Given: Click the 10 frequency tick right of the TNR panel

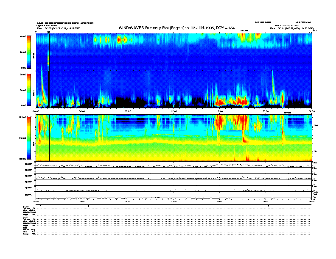Looking at the screenshot, I should (x=314, y=152).
